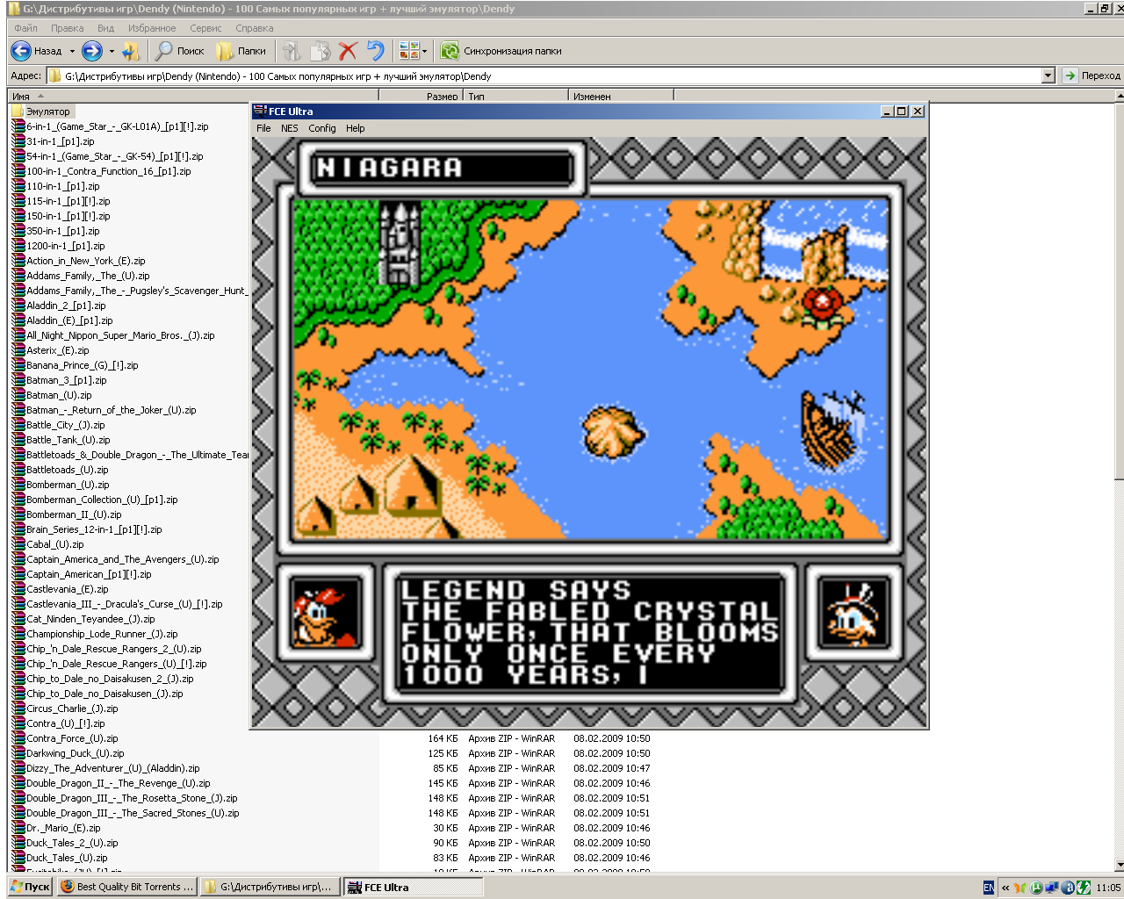This screenshot has height=899, width=1124.
Task: Open the Config menu in FCE Ultra
Action: pyautogui.click(x=322, y=128)
